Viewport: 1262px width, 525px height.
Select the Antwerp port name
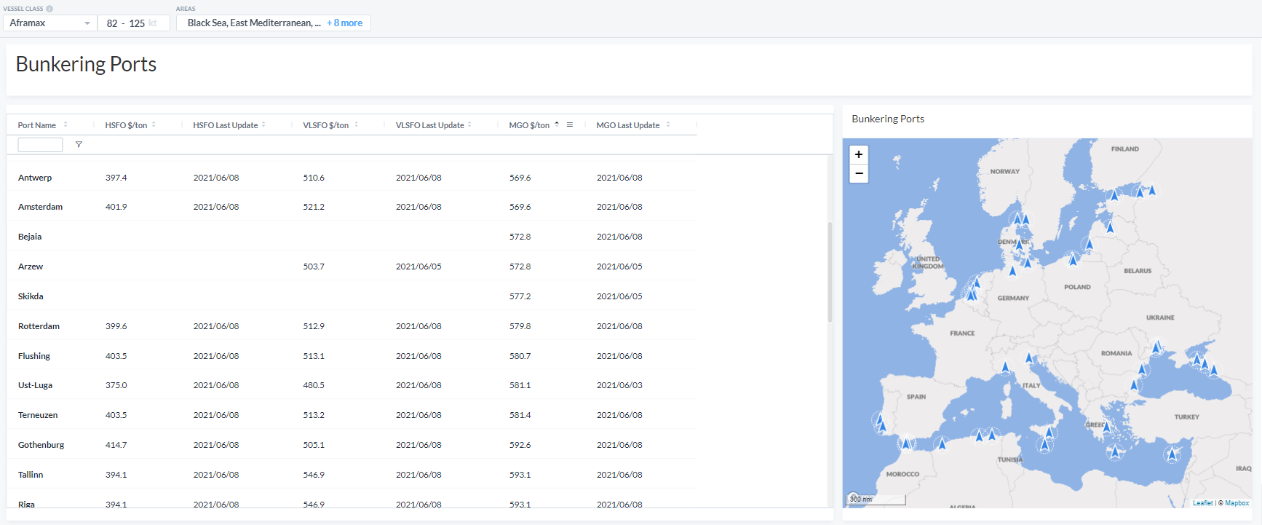35,178
